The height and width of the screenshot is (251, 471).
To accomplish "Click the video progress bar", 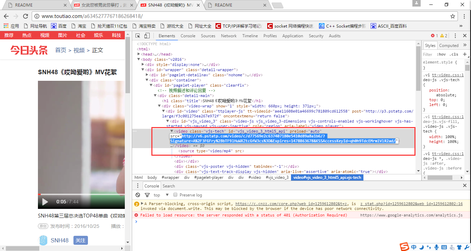I will click(x=81, y=194).
